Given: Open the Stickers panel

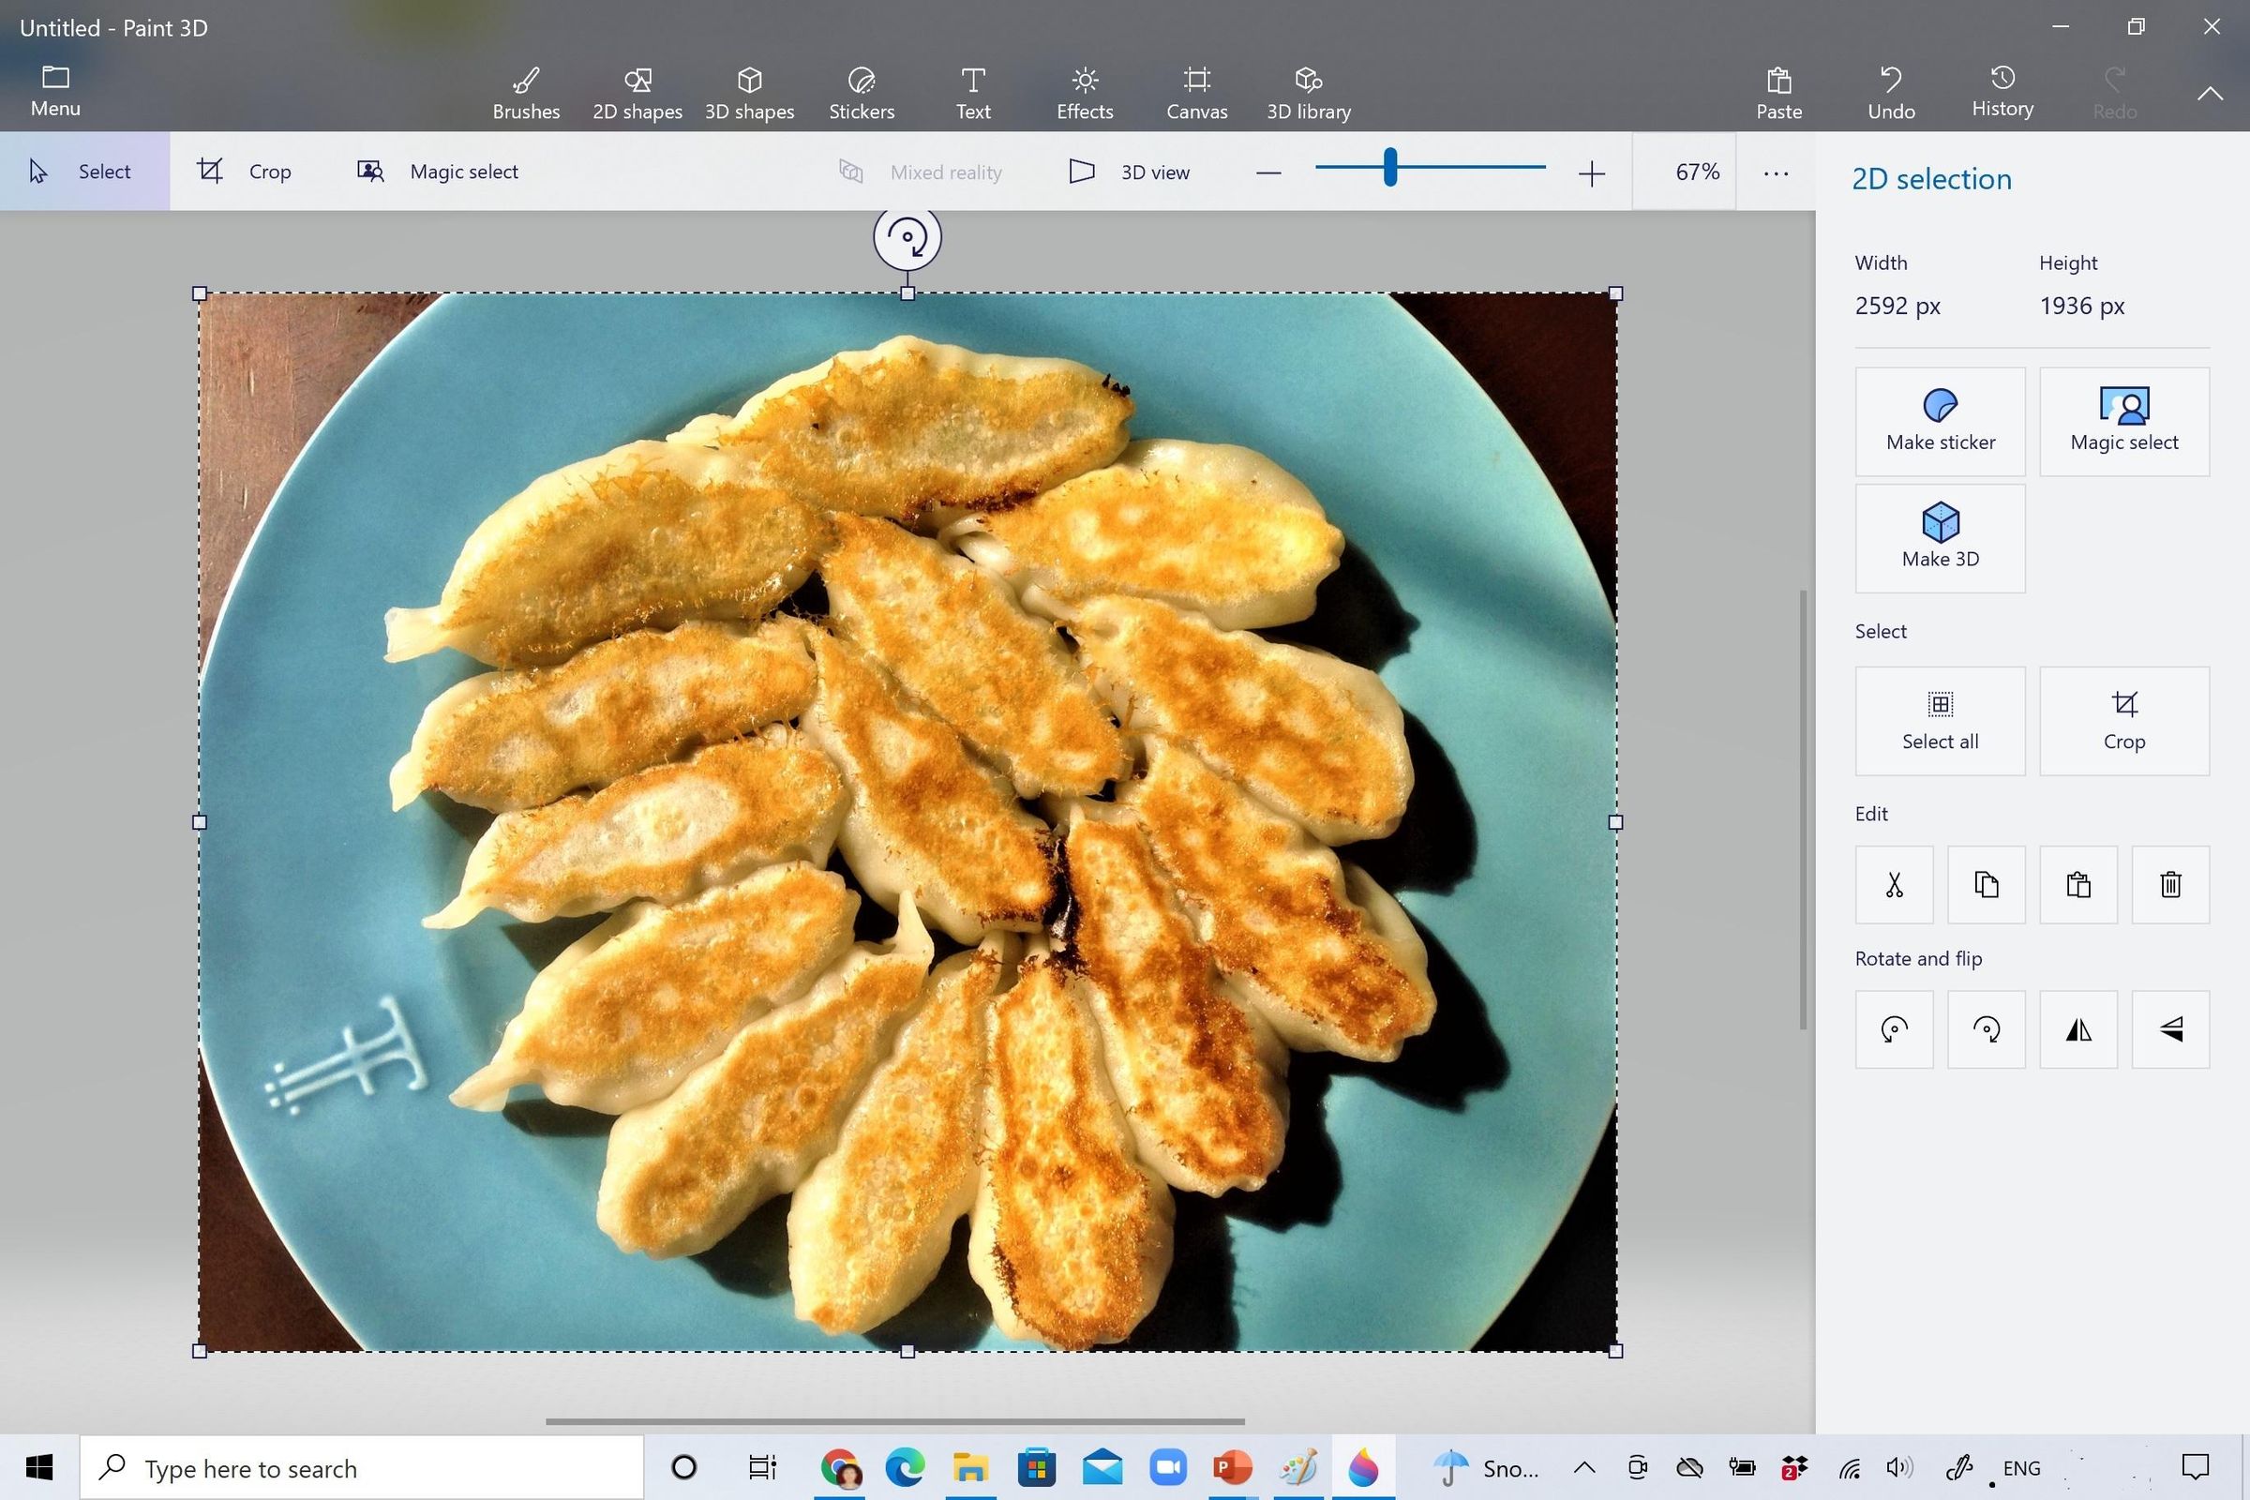Looking at the screenshot, I should [860, 91].
